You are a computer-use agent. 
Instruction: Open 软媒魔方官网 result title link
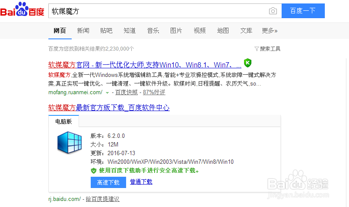[x=145, y=65]
